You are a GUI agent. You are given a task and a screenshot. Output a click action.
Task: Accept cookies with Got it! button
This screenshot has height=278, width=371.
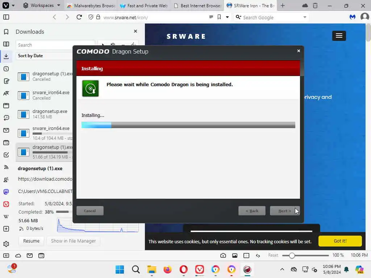[340, 241]
